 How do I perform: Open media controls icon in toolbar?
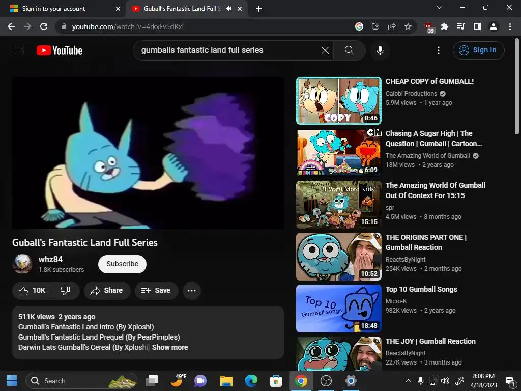click(x=461, y=26)
